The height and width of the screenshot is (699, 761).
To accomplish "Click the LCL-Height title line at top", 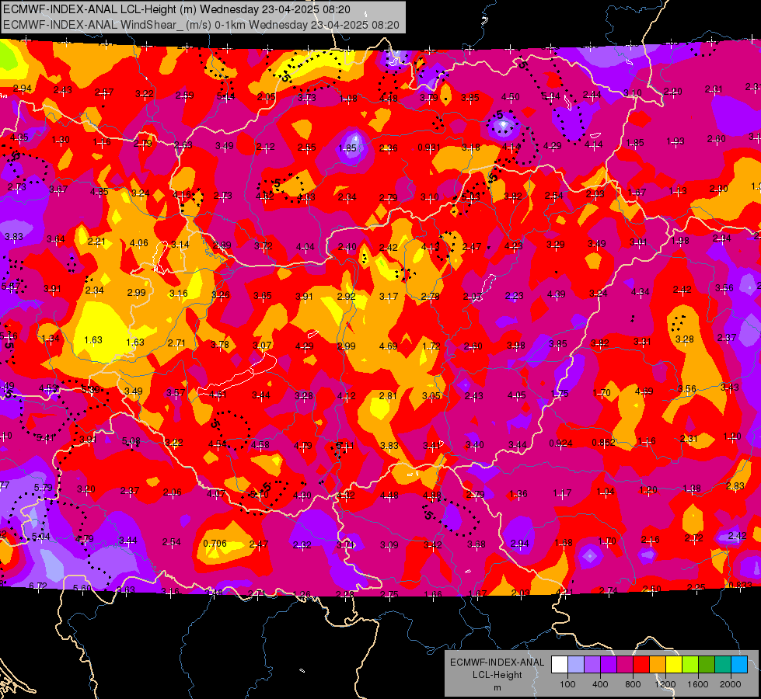I will pyautogui.click(x=176, y=9).
